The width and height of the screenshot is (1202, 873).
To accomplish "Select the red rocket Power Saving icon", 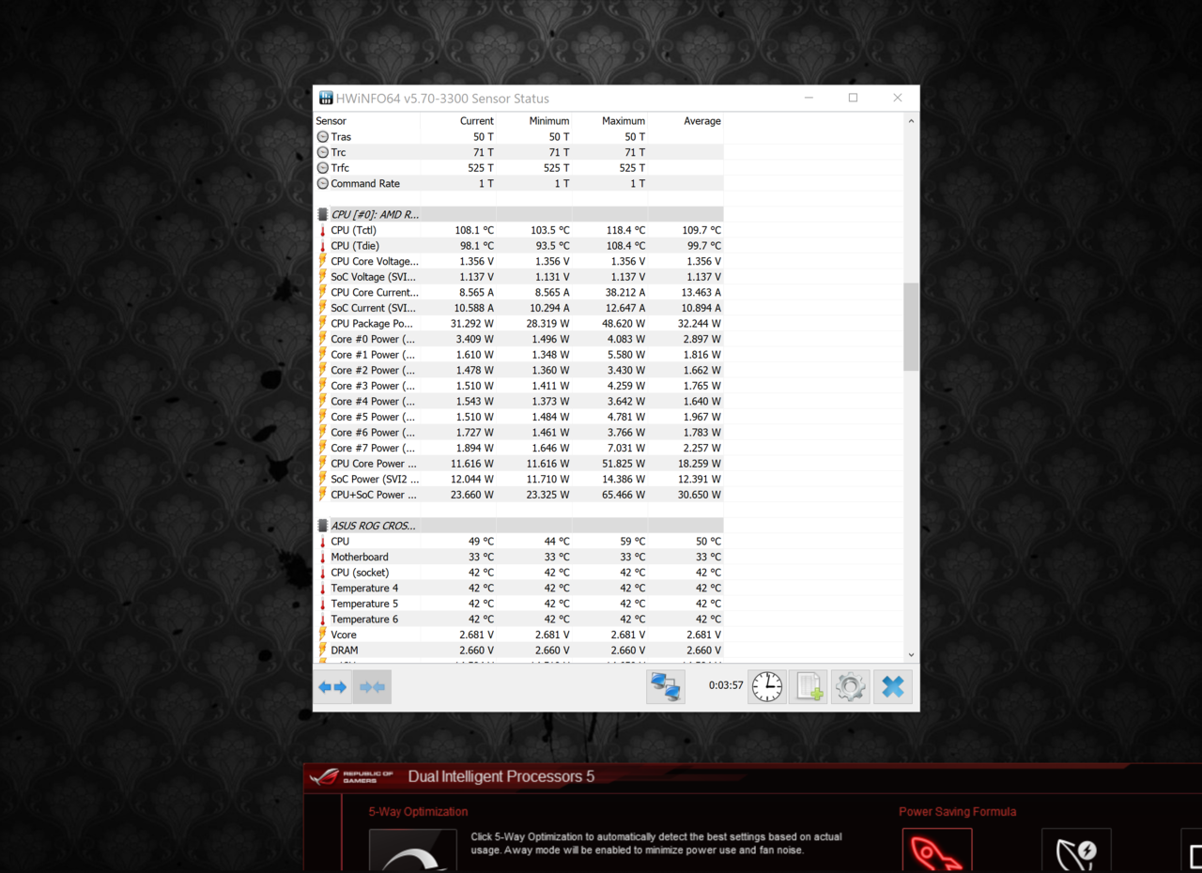I will click(937, 850).
